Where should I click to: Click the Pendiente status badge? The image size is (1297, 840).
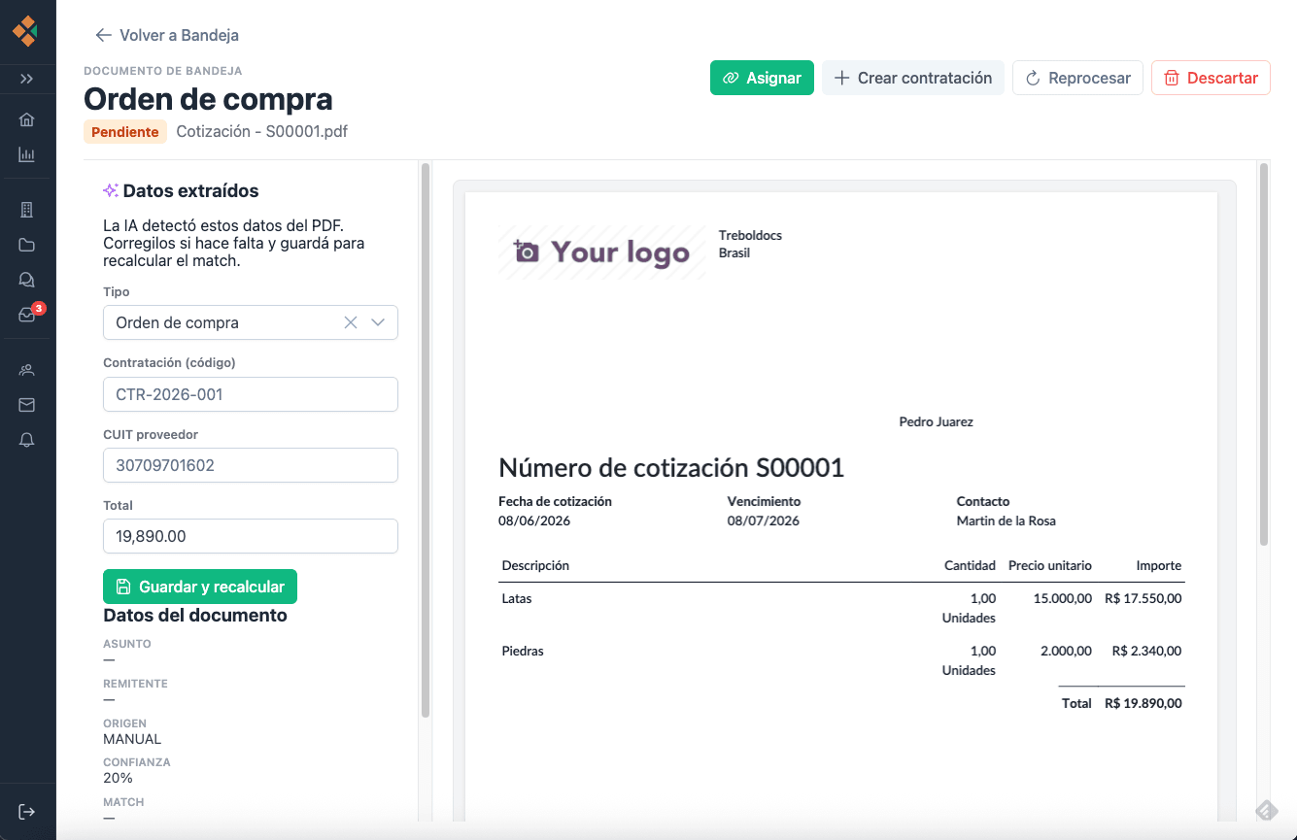[125, 132]
